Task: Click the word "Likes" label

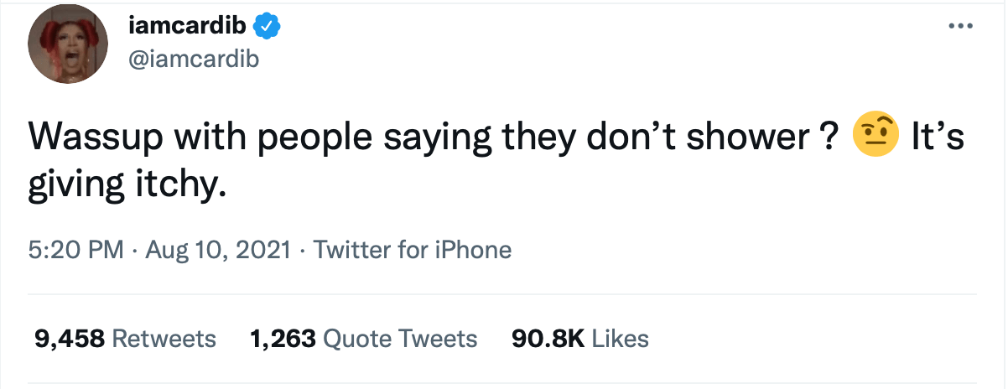Action: [621, 339]
